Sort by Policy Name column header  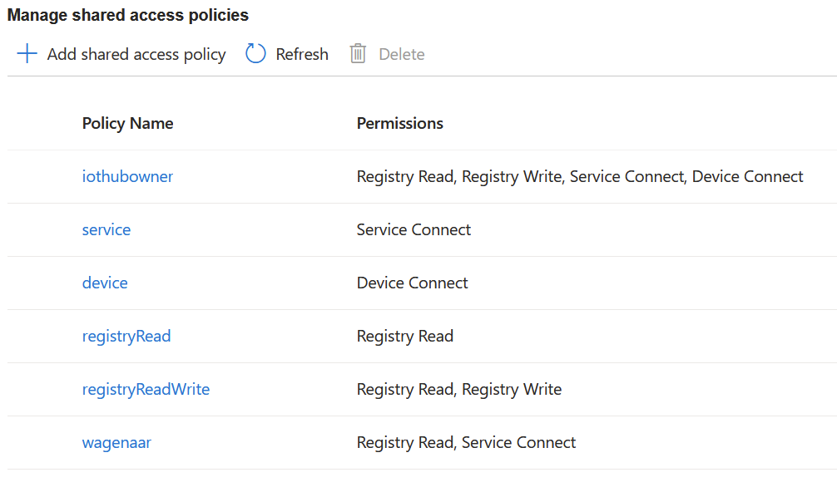click(127, 124)
